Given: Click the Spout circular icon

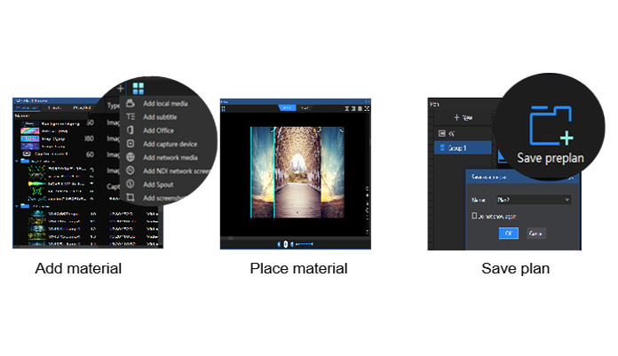Looking at the screenshot, I should [x=131, y=184].
